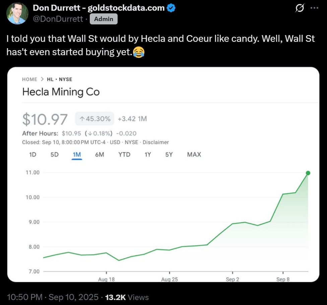Viewport: 327px width, 305px height.
Task: Click the post timestamp 10:50 PM
Action: (x=24, y=297)
